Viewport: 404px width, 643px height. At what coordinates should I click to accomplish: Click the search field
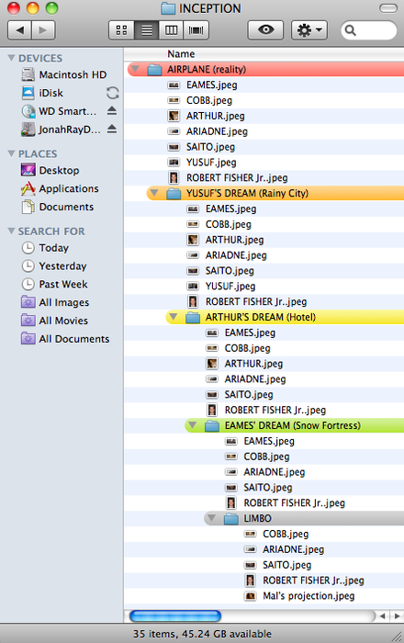click(369, 30)
